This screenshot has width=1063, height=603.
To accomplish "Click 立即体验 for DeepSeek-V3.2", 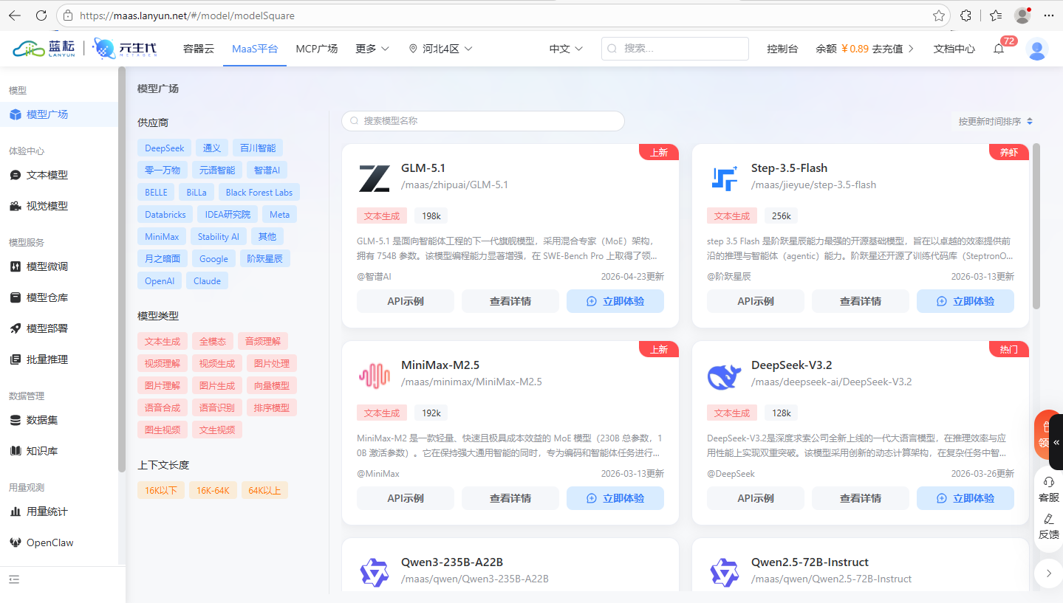I will coord(965,498).
